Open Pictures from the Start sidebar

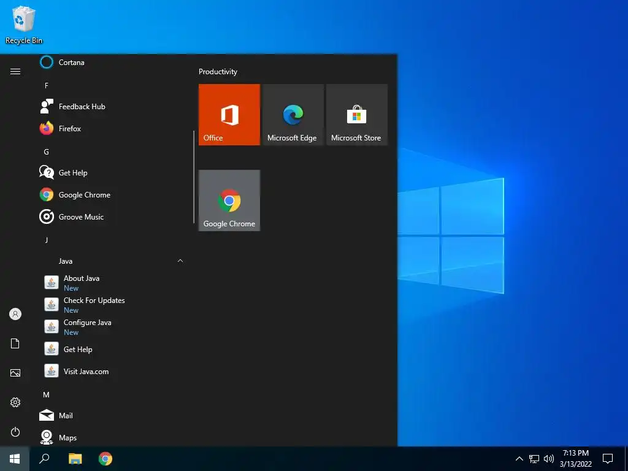[x=15, y=373]
